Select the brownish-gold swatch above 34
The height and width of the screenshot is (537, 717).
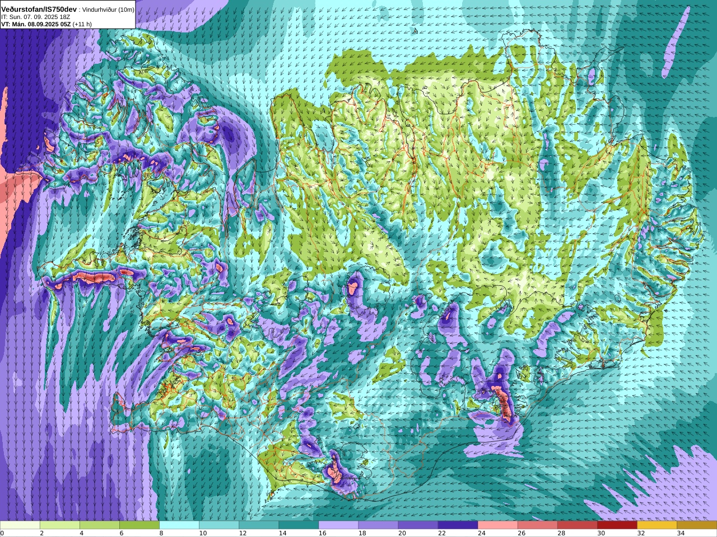[x=696, y=525]
